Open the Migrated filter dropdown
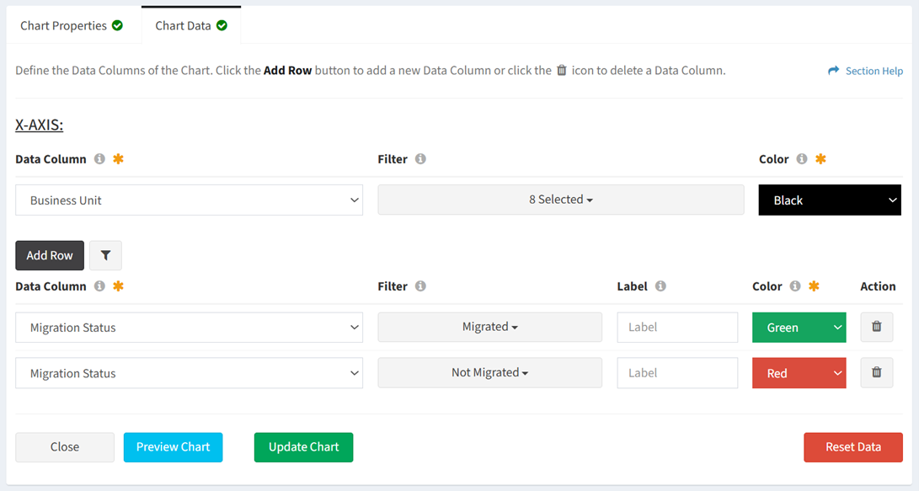This screenshot has height=491, width=919. click(x=490, y=327)
